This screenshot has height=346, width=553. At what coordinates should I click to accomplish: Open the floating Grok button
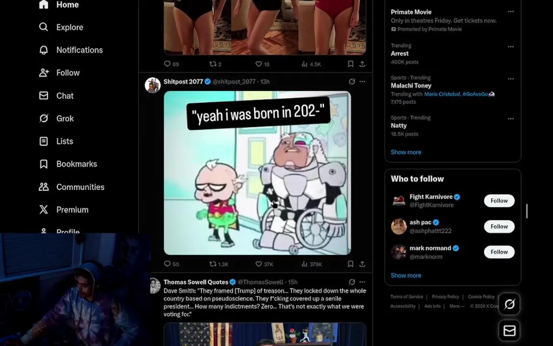pos(509,304)
